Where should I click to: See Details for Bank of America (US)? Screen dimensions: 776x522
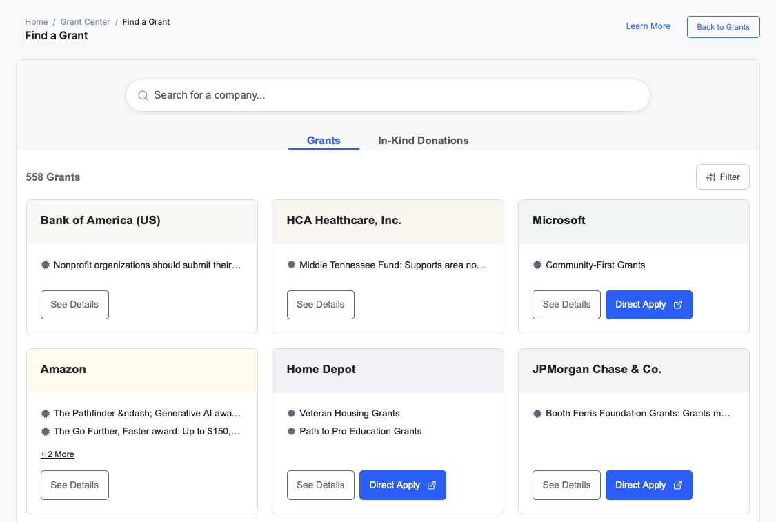74,305
